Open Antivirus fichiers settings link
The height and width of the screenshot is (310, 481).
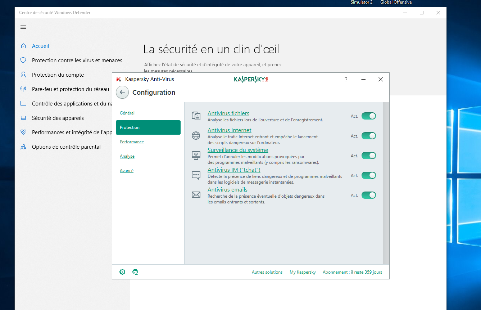pyautogui.click(x=228, y=113)
